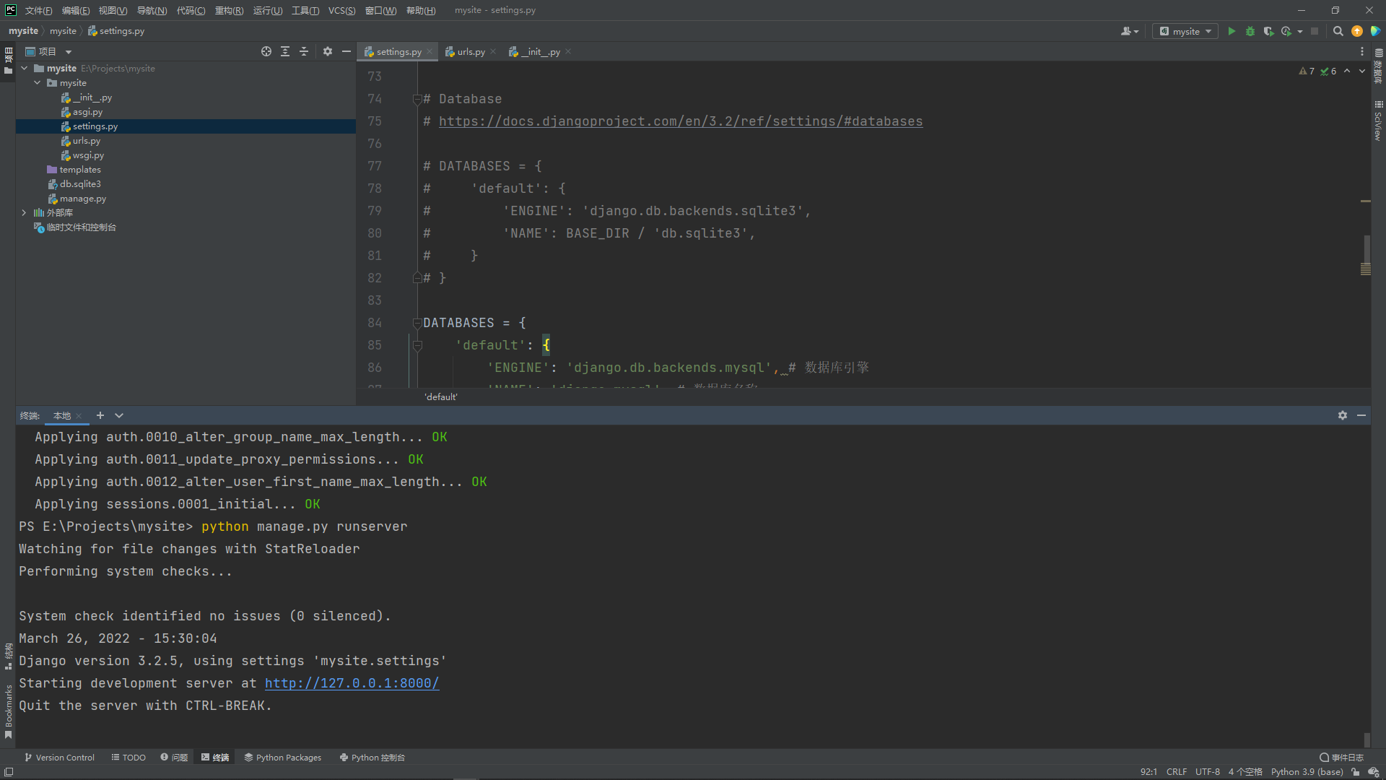Fold the Database comment block at line 74
Viewport: 1386px width, 780px height.
point(417,99)
